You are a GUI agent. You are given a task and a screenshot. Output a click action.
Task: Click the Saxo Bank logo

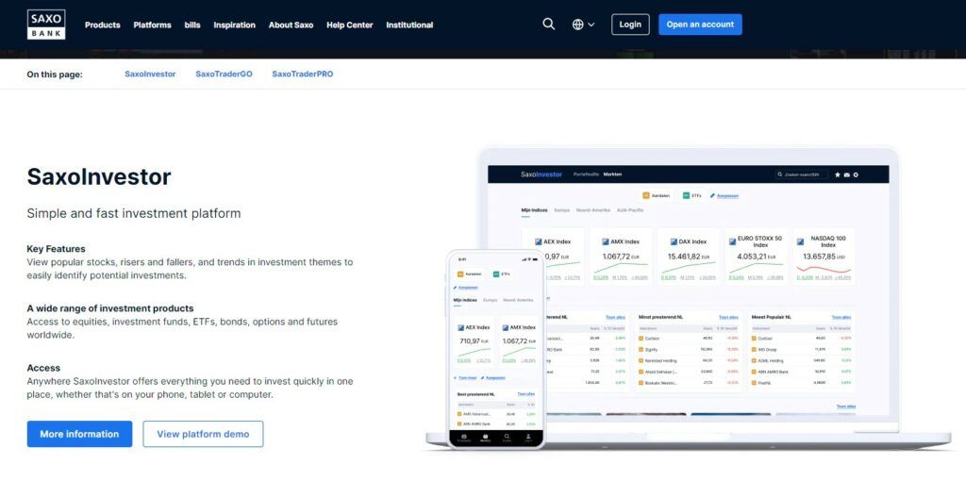coord(46,25)
